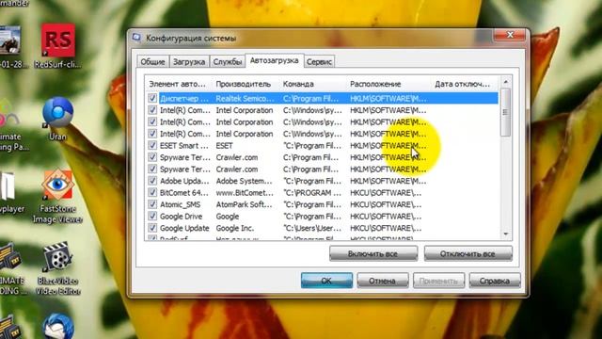Uncheck the Диспетчер Realtek startup item
The height and width of the screenshot is (339, 602).
(152, 98)
